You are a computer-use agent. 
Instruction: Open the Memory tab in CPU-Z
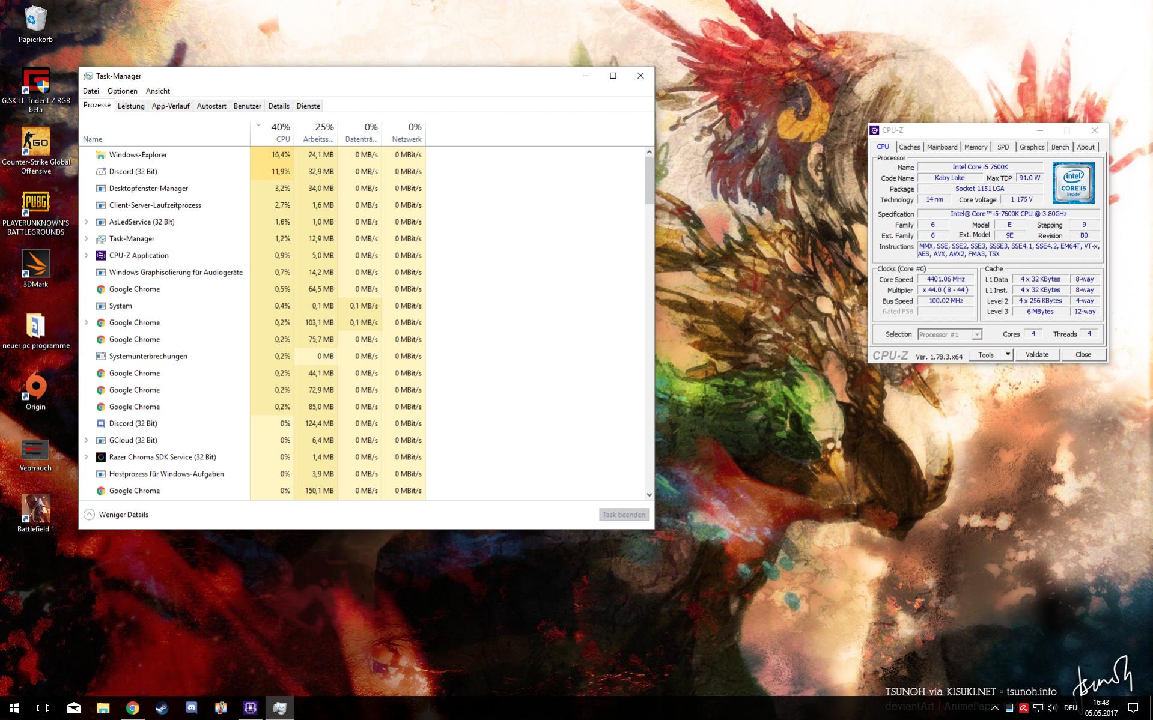coord(976,147)
